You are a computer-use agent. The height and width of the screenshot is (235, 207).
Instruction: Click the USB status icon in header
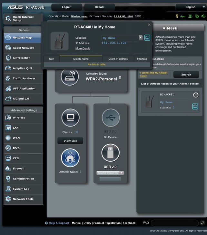[203, 16]
